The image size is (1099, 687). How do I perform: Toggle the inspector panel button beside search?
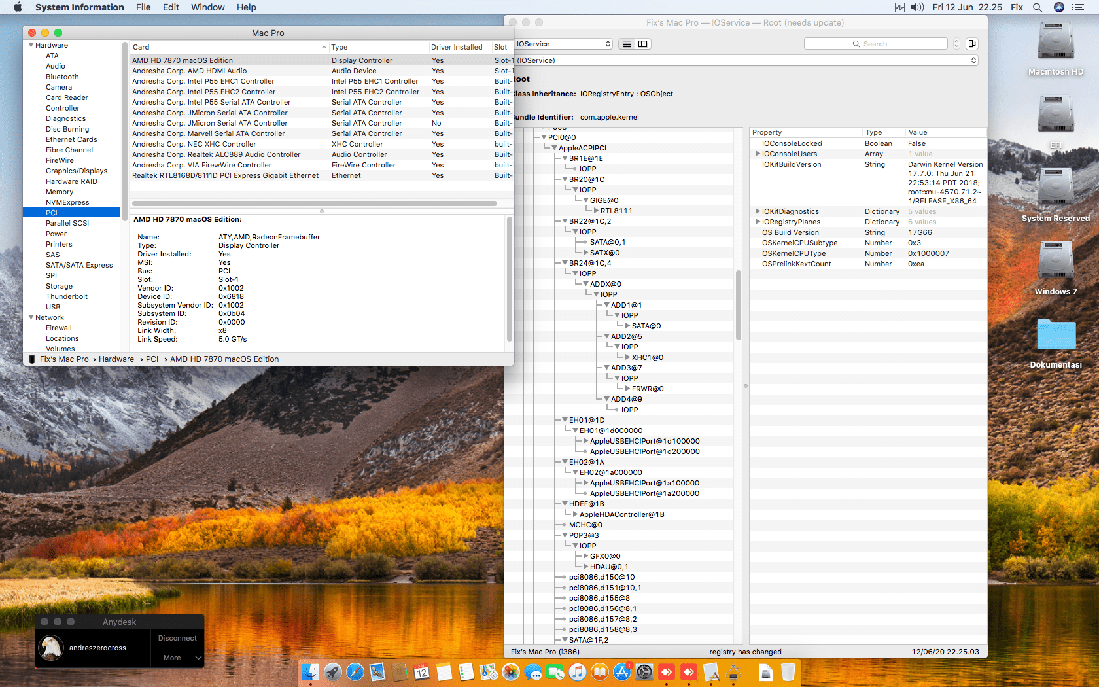pos(972,44)
